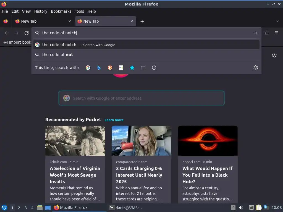Open new tab page personalize gear

tap(274, 55)
